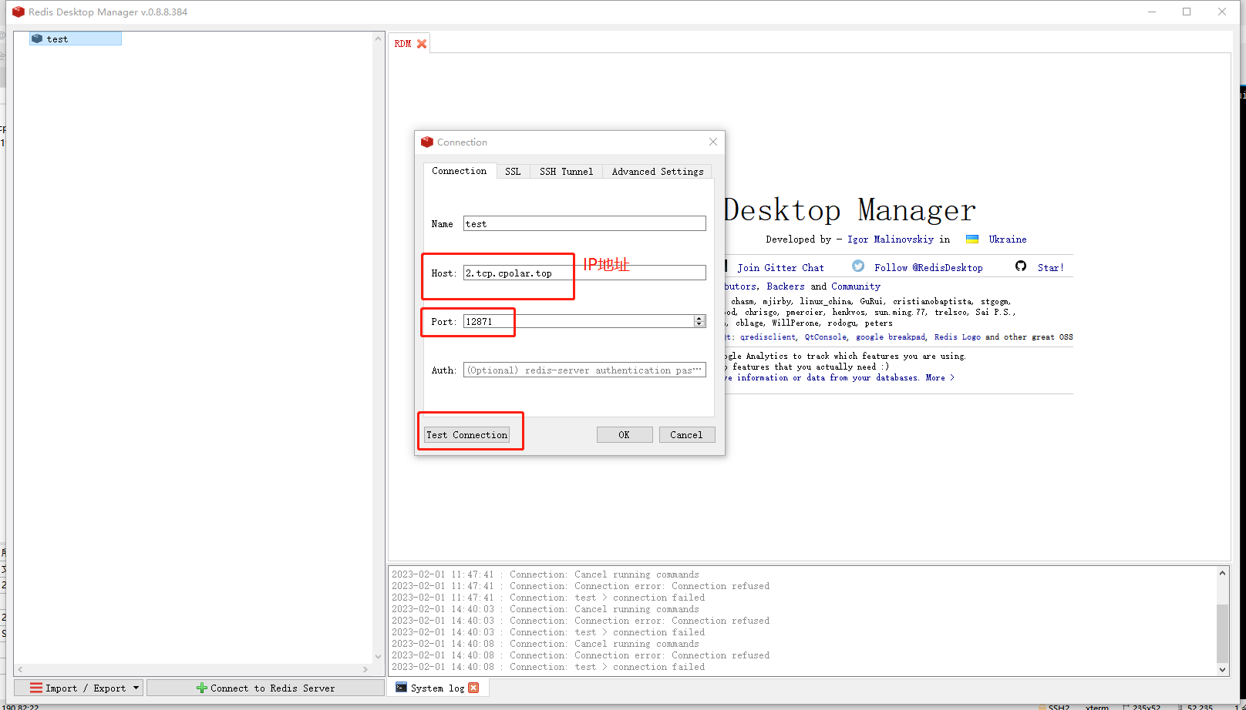Click connection tree horizontal scroll left arrow
Image resolution: width=1246 pixels, height=710 pixels.
(x=20, y=670)
